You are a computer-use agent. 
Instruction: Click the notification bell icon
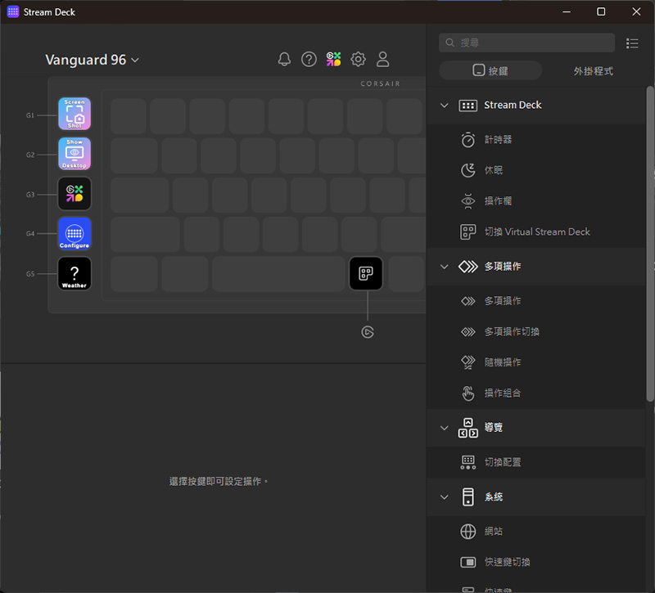tap(284, 59)
